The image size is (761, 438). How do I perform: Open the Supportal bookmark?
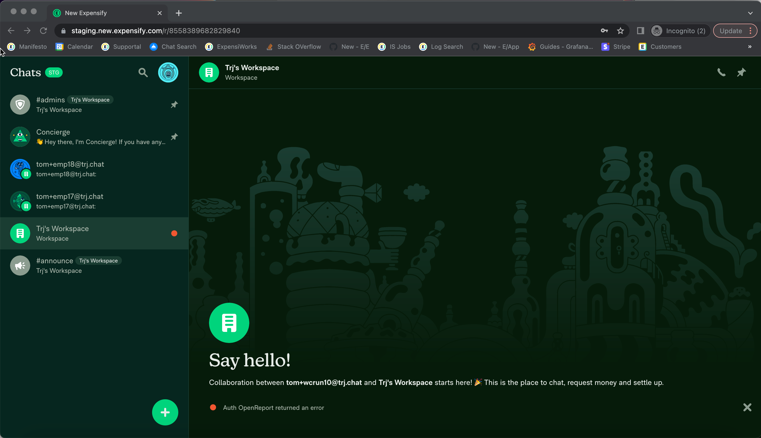tap(121, 47)
